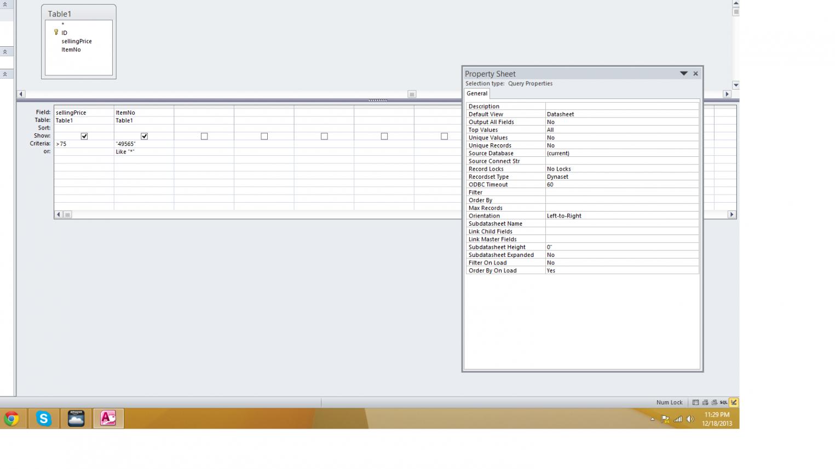Image resolution: width=835 pixels, height=469 pixels.
Task: Click right scroll arrow of query grid
Action: tap(732, 215)
